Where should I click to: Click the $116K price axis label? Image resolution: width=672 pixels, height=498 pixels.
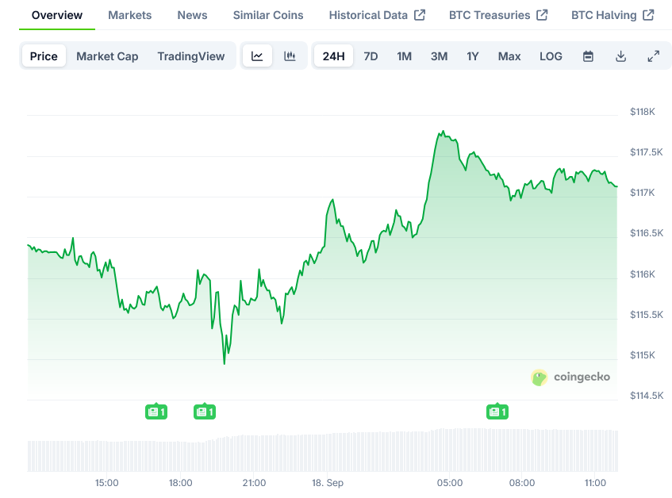643,274
